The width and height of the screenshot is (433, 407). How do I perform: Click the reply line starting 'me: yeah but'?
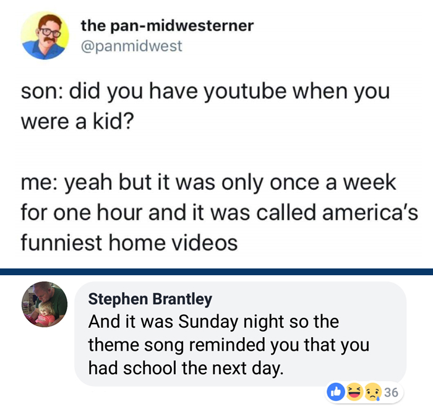pyautogui.click(x=208, y=183)
